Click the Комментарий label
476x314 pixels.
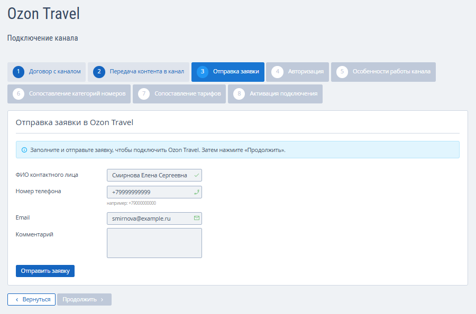34,234
